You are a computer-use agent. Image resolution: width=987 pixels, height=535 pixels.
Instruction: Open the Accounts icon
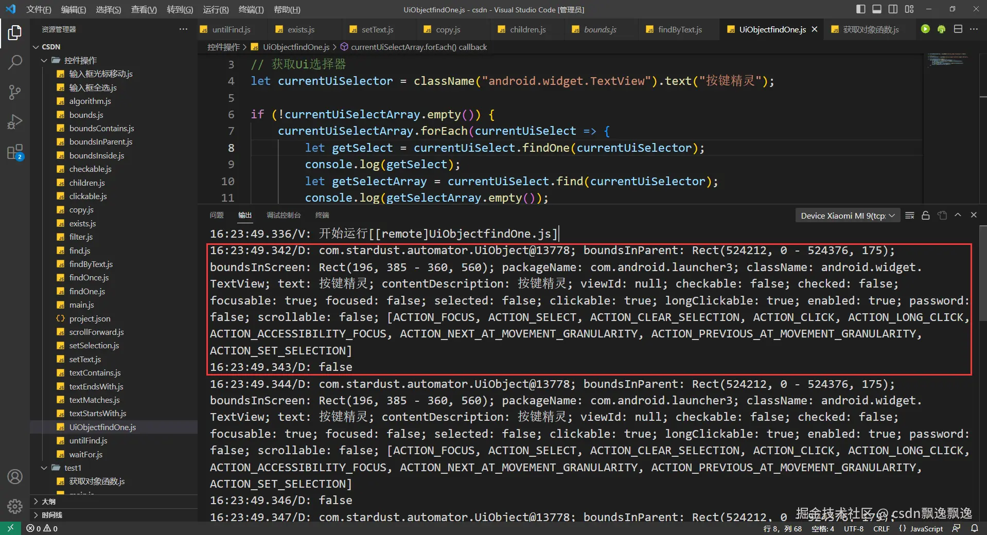pyautogui.click(x=15, y=477)
